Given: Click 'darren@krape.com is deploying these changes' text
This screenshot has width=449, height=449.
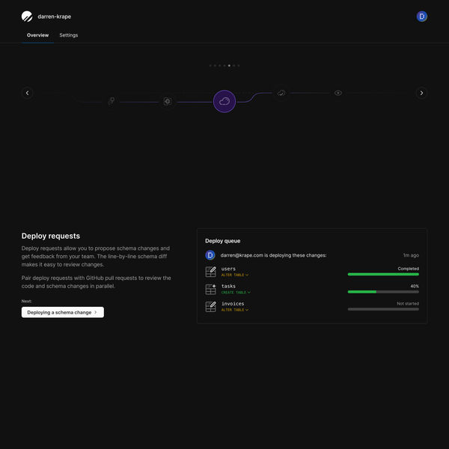Looking at the screenshot, I should (x=273, y=255).
